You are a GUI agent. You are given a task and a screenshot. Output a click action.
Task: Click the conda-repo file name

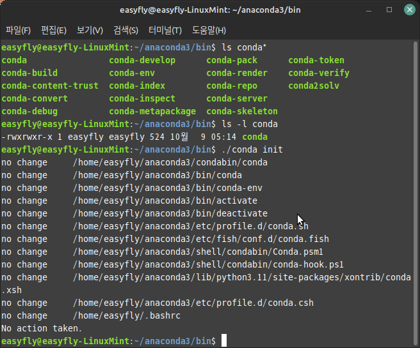click(232, 86)
